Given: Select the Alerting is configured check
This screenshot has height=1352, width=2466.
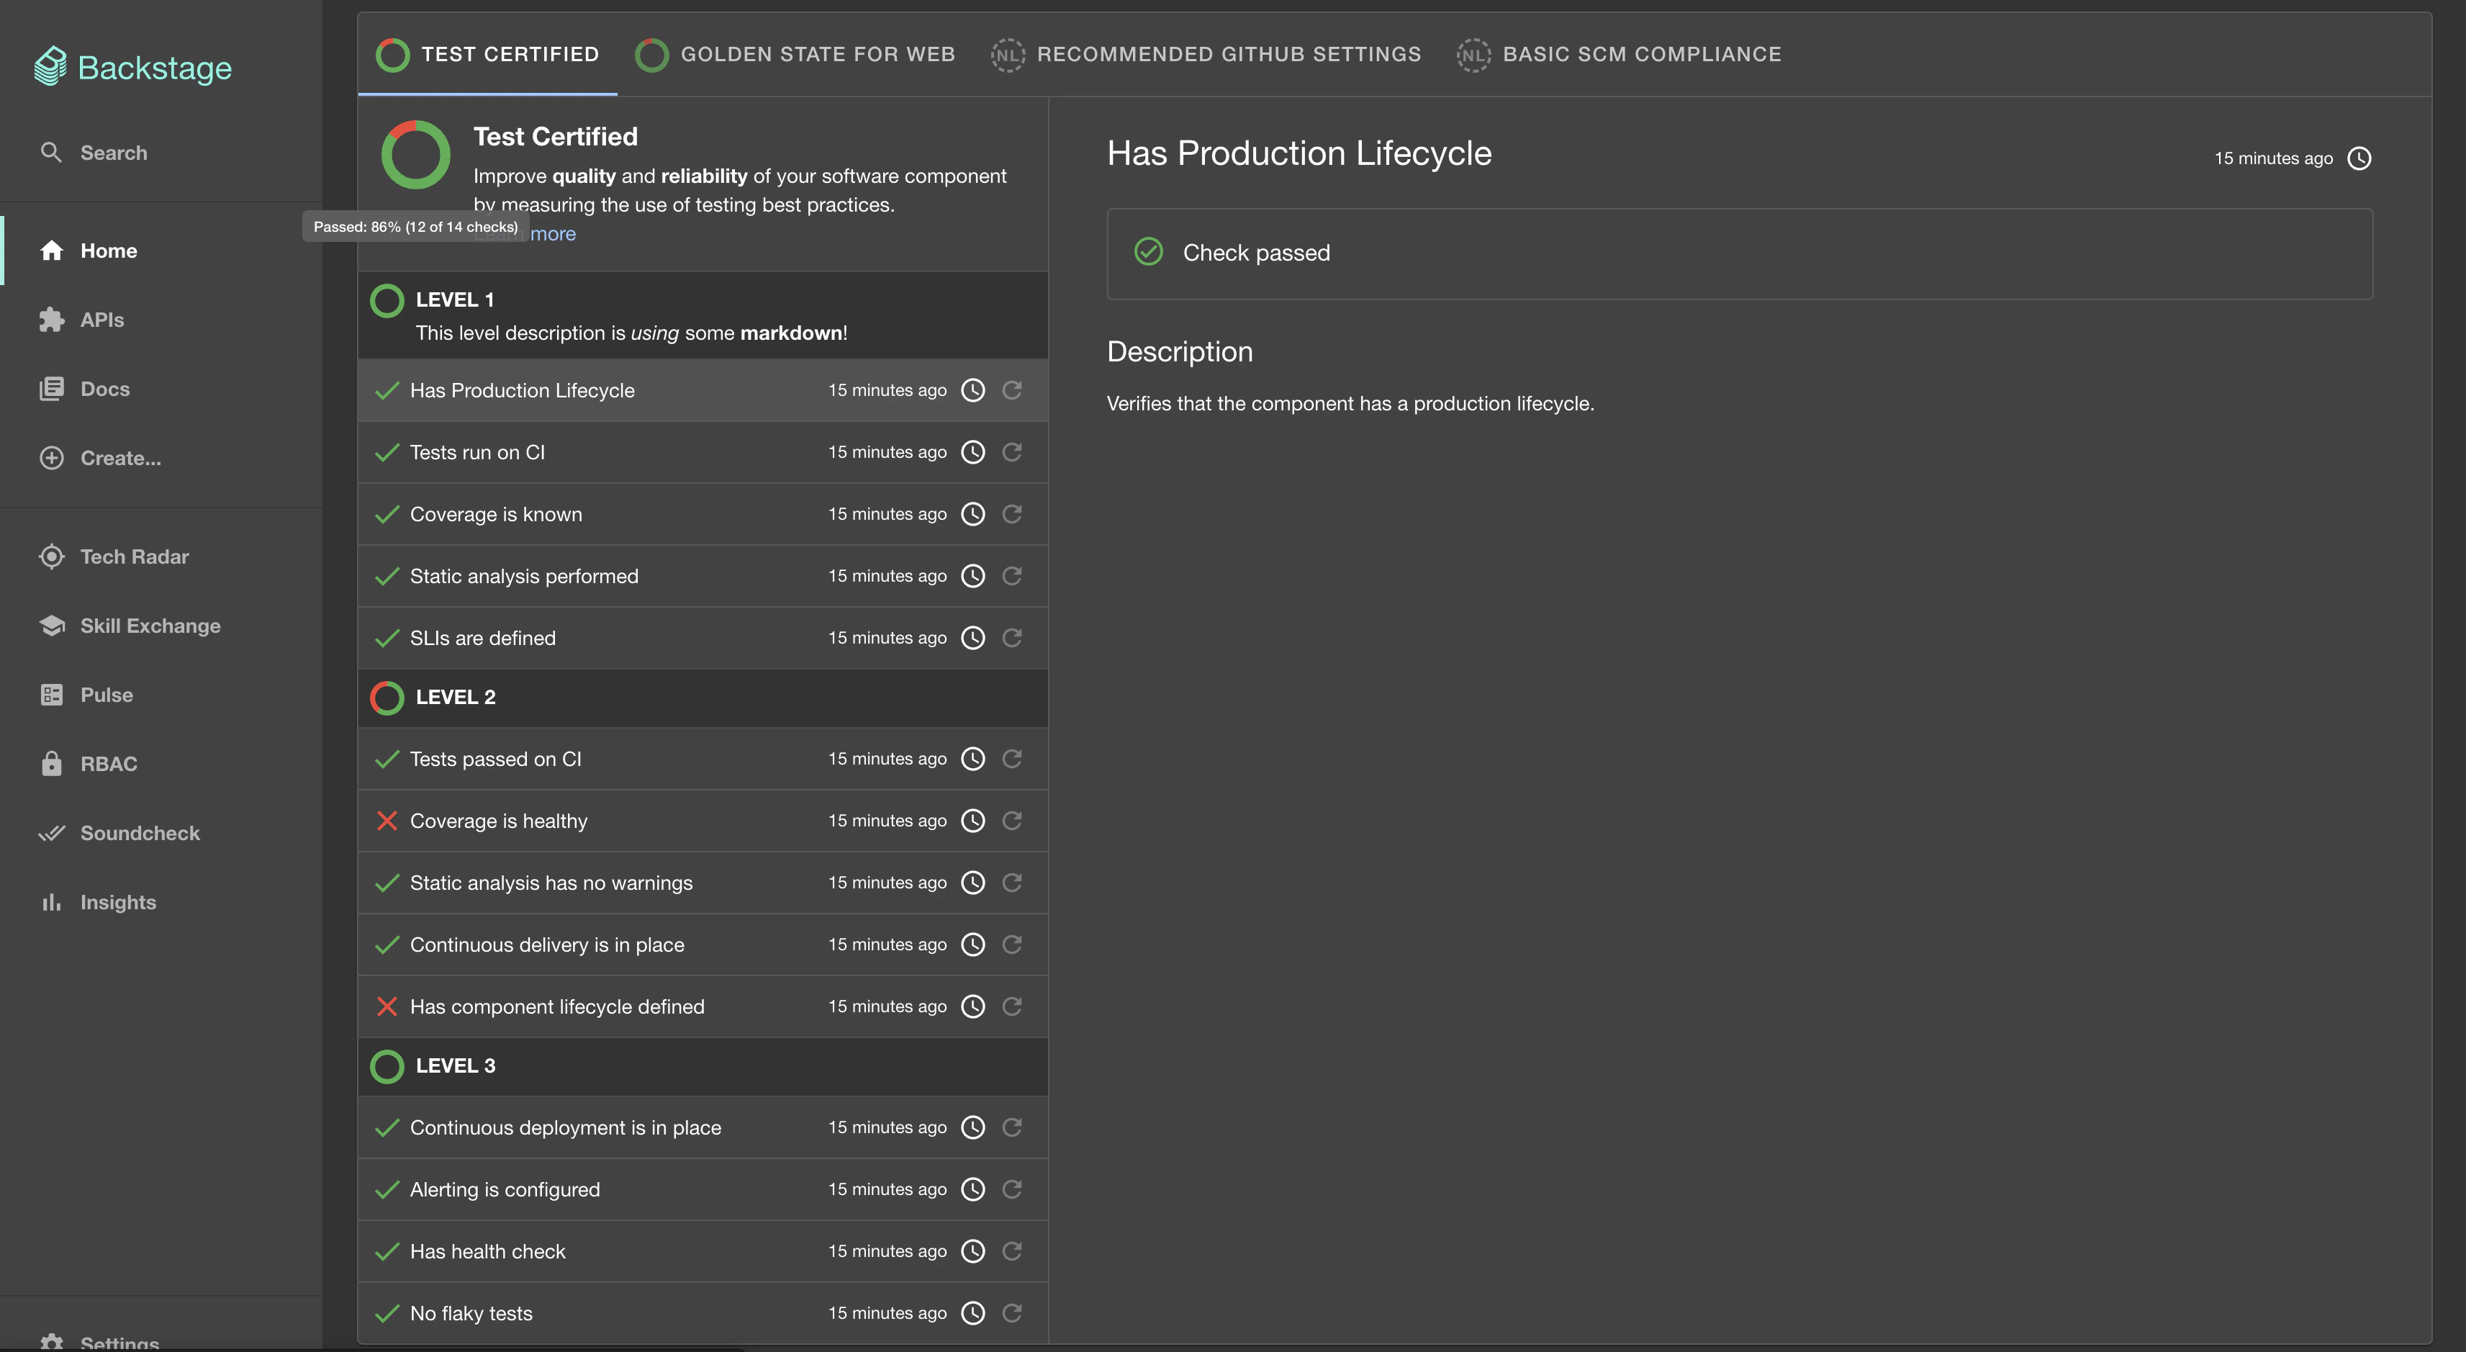Looking at the screenshot, I should pos(703,1189).
